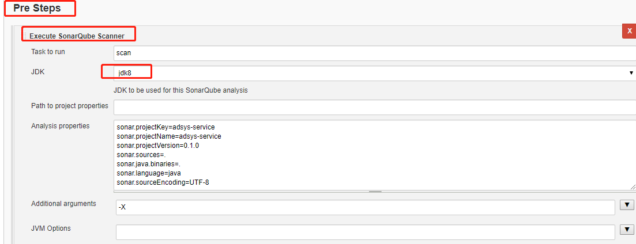Viewport: 636px width, 244px height.
Task: Delete the Execute SonarQube Scanner step
Action: (x=630, y=31)
